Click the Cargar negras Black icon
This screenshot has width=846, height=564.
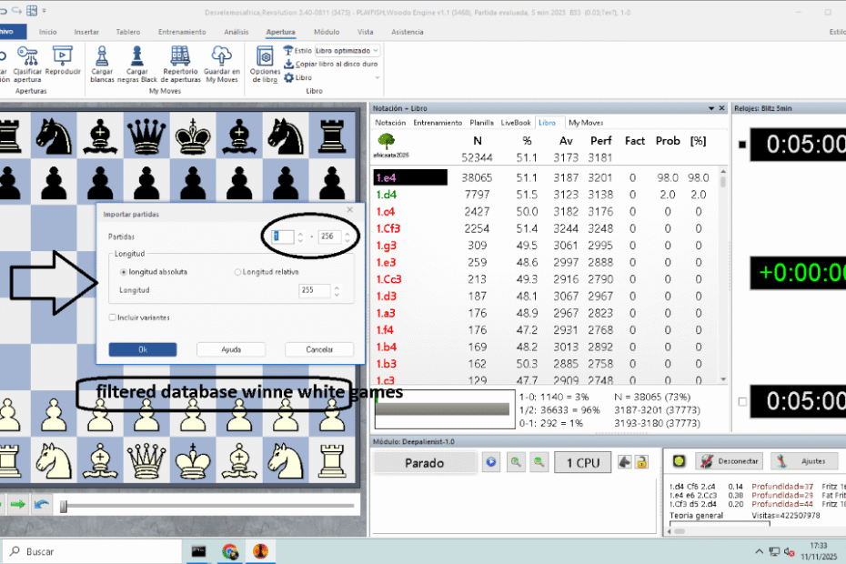137,57
